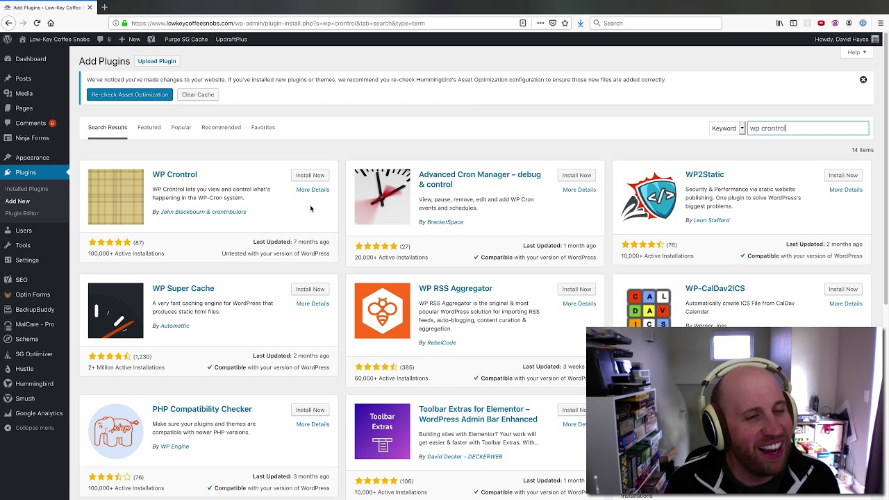This screenshot has width=889, height=500.
Task: Bookmark this page with the star icon
Action: [566, 23]
